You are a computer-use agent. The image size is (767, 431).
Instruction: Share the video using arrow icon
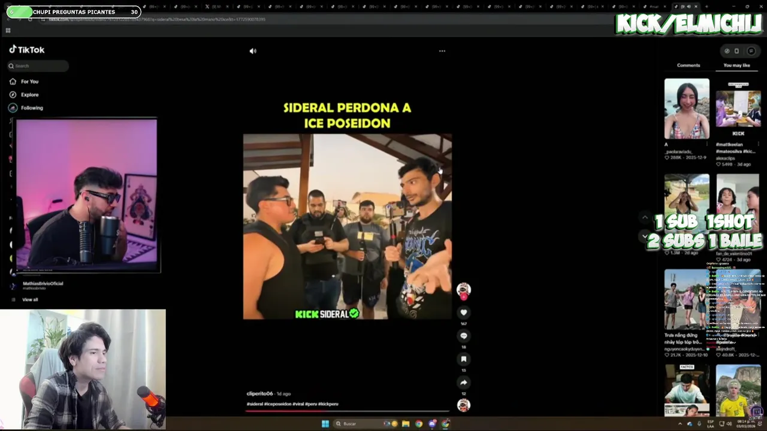coord(464,383)
